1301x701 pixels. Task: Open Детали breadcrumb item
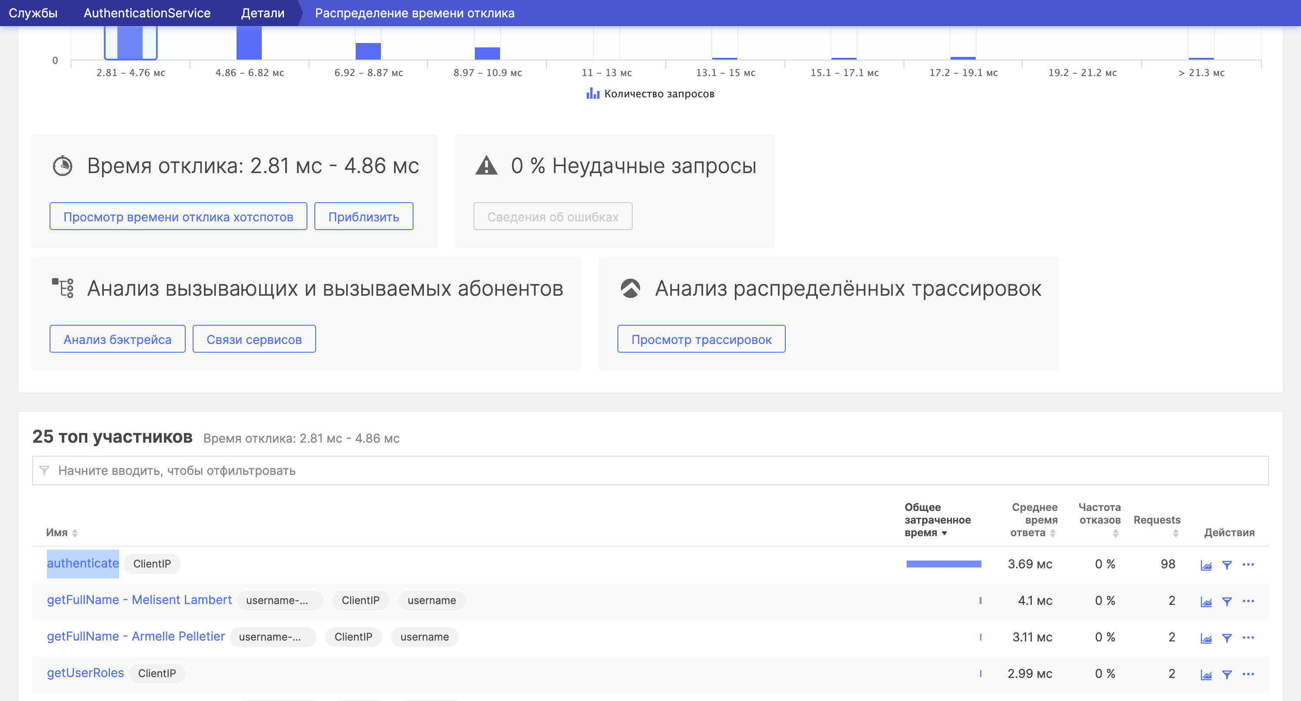pos(263,13)
